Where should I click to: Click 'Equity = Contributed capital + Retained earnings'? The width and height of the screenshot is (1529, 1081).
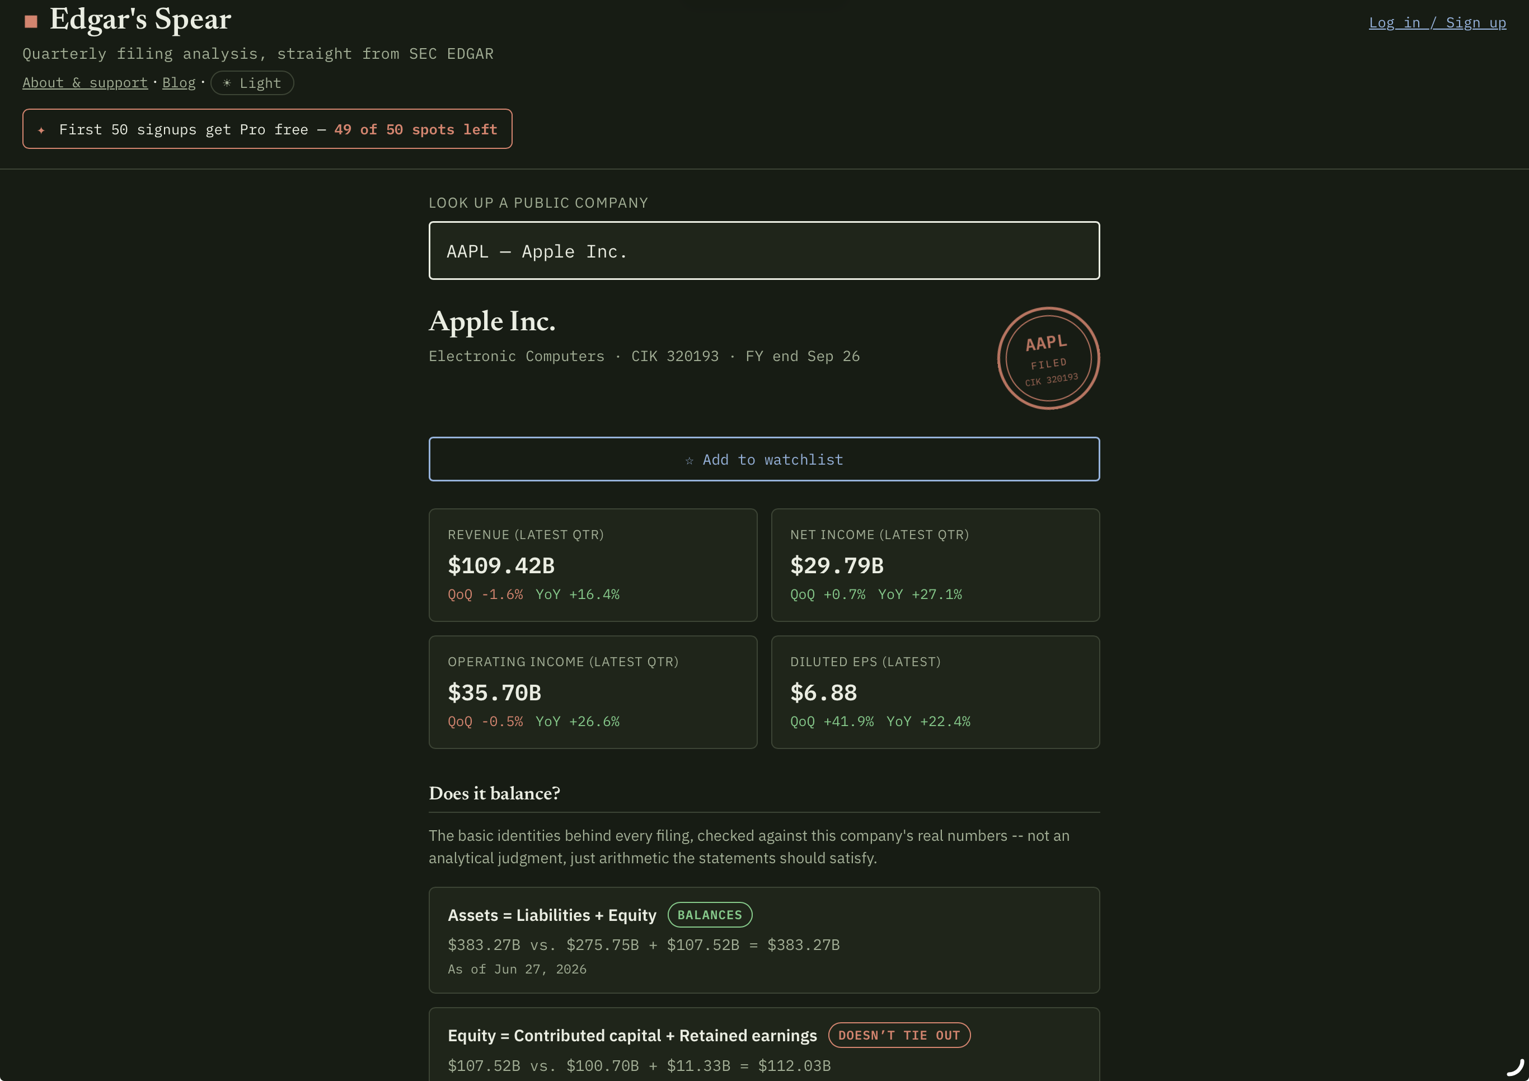pos(632,1036)
